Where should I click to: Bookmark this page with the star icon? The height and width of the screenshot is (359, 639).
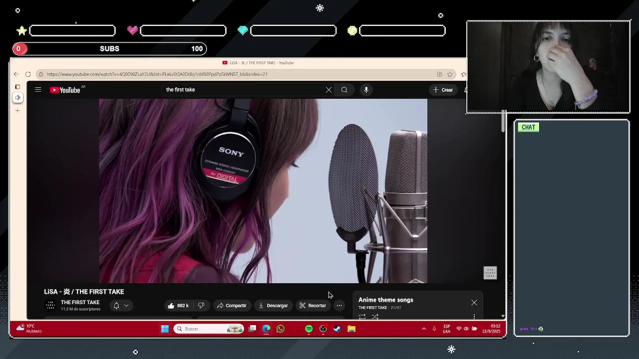tap(450, 74)
